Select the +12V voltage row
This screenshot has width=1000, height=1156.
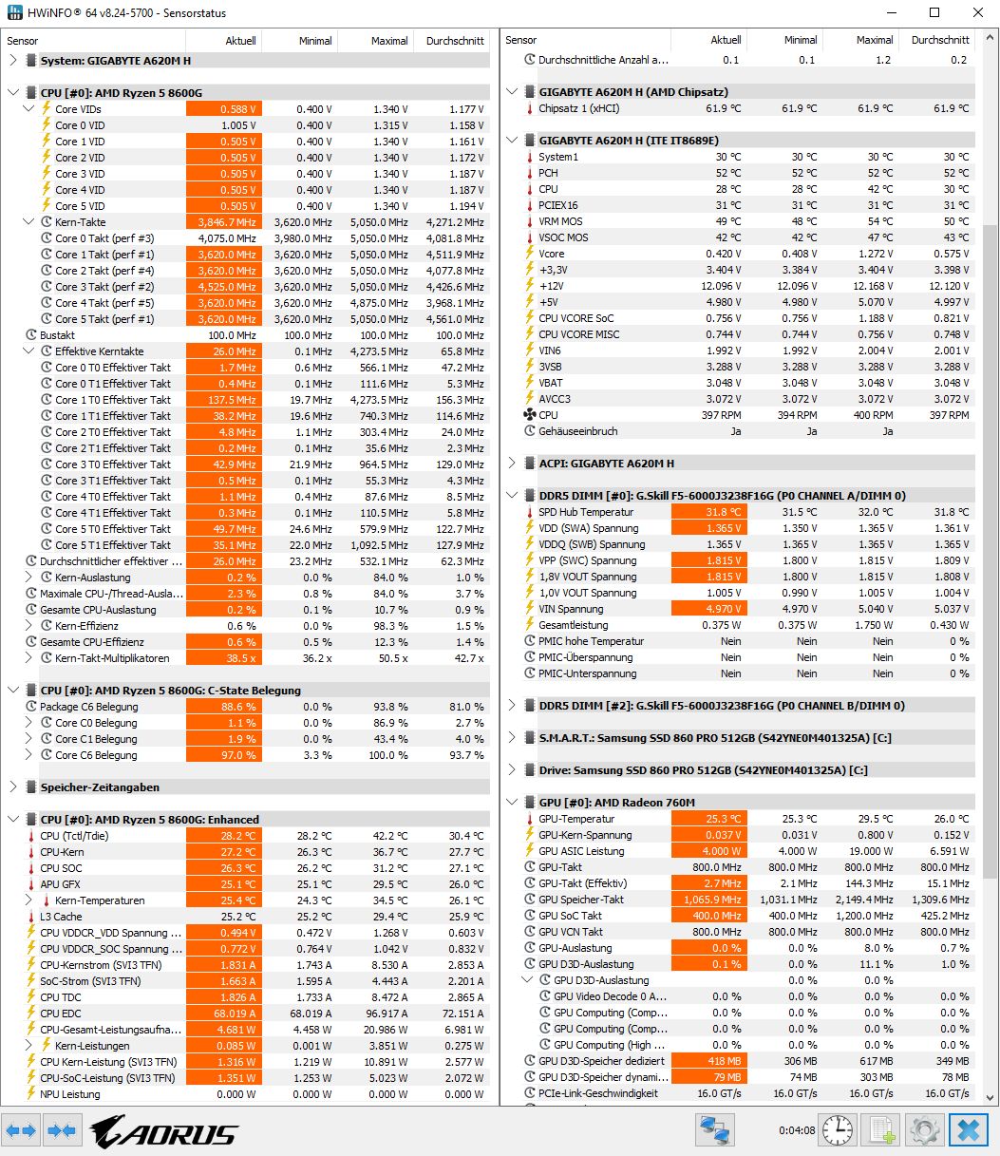click(738, 286)
